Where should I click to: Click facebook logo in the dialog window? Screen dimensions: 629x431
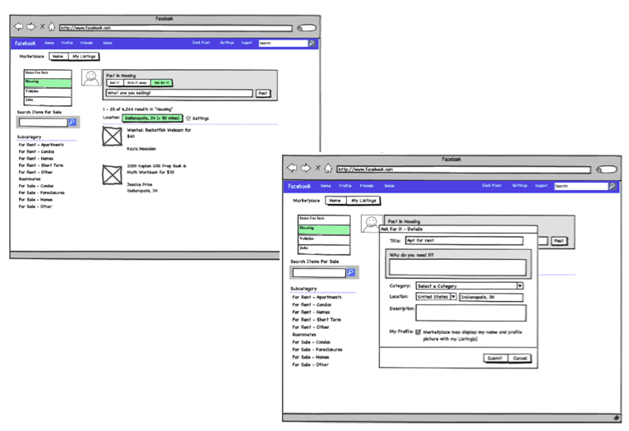pyautogui.click(x=299, y=186)
